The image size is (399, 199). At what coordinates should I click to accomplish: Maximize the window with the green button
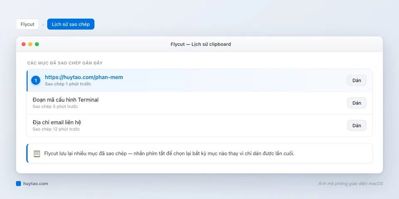[37, 44]
